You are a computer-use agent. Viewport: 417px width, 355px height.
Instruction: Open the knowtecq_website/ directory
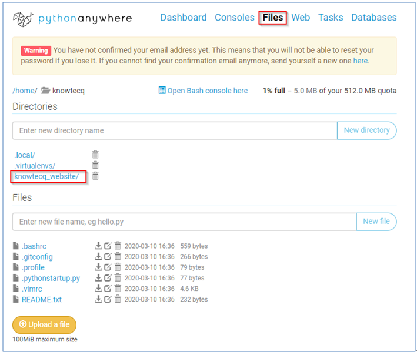tap(46, 176)
